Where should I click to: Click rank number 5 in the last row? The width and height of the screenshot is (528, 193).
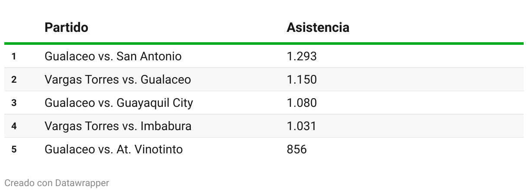click(x=14, y=149)
